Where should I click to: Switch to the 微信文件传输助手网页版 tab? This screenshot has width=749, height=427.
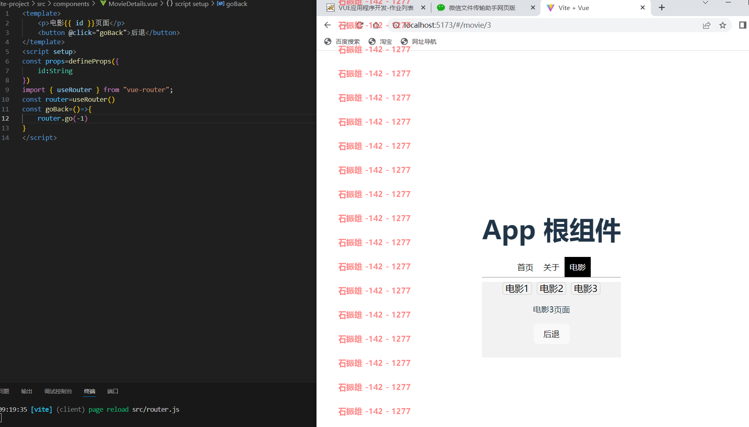coord(482,8)
